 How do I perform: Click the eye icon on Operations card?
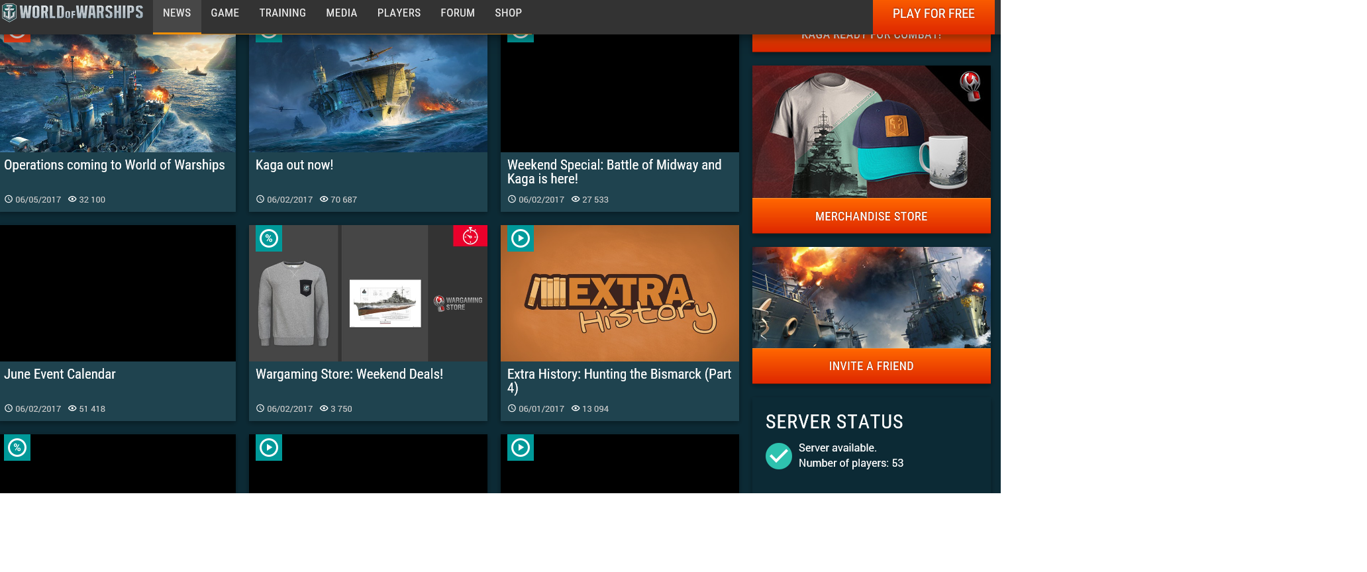click(72, 199)
